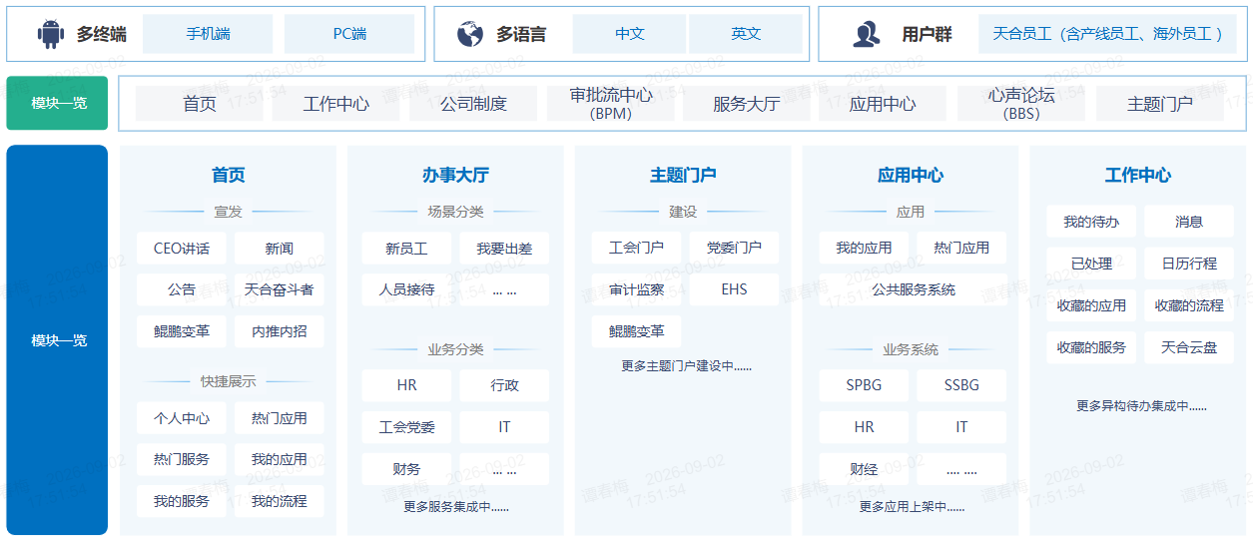Open the 公司制度 tab

click(473, 104)
